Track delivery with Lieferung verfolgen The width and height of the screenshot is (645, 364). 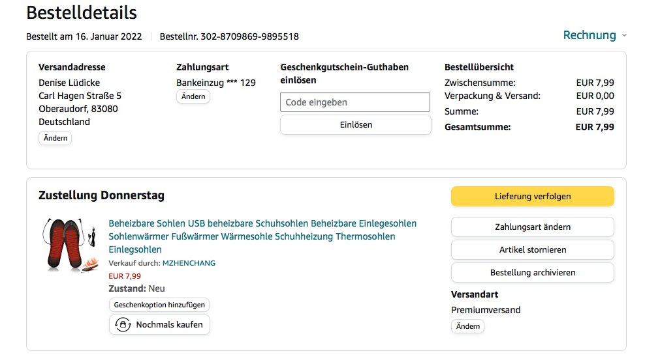[532, 196]
